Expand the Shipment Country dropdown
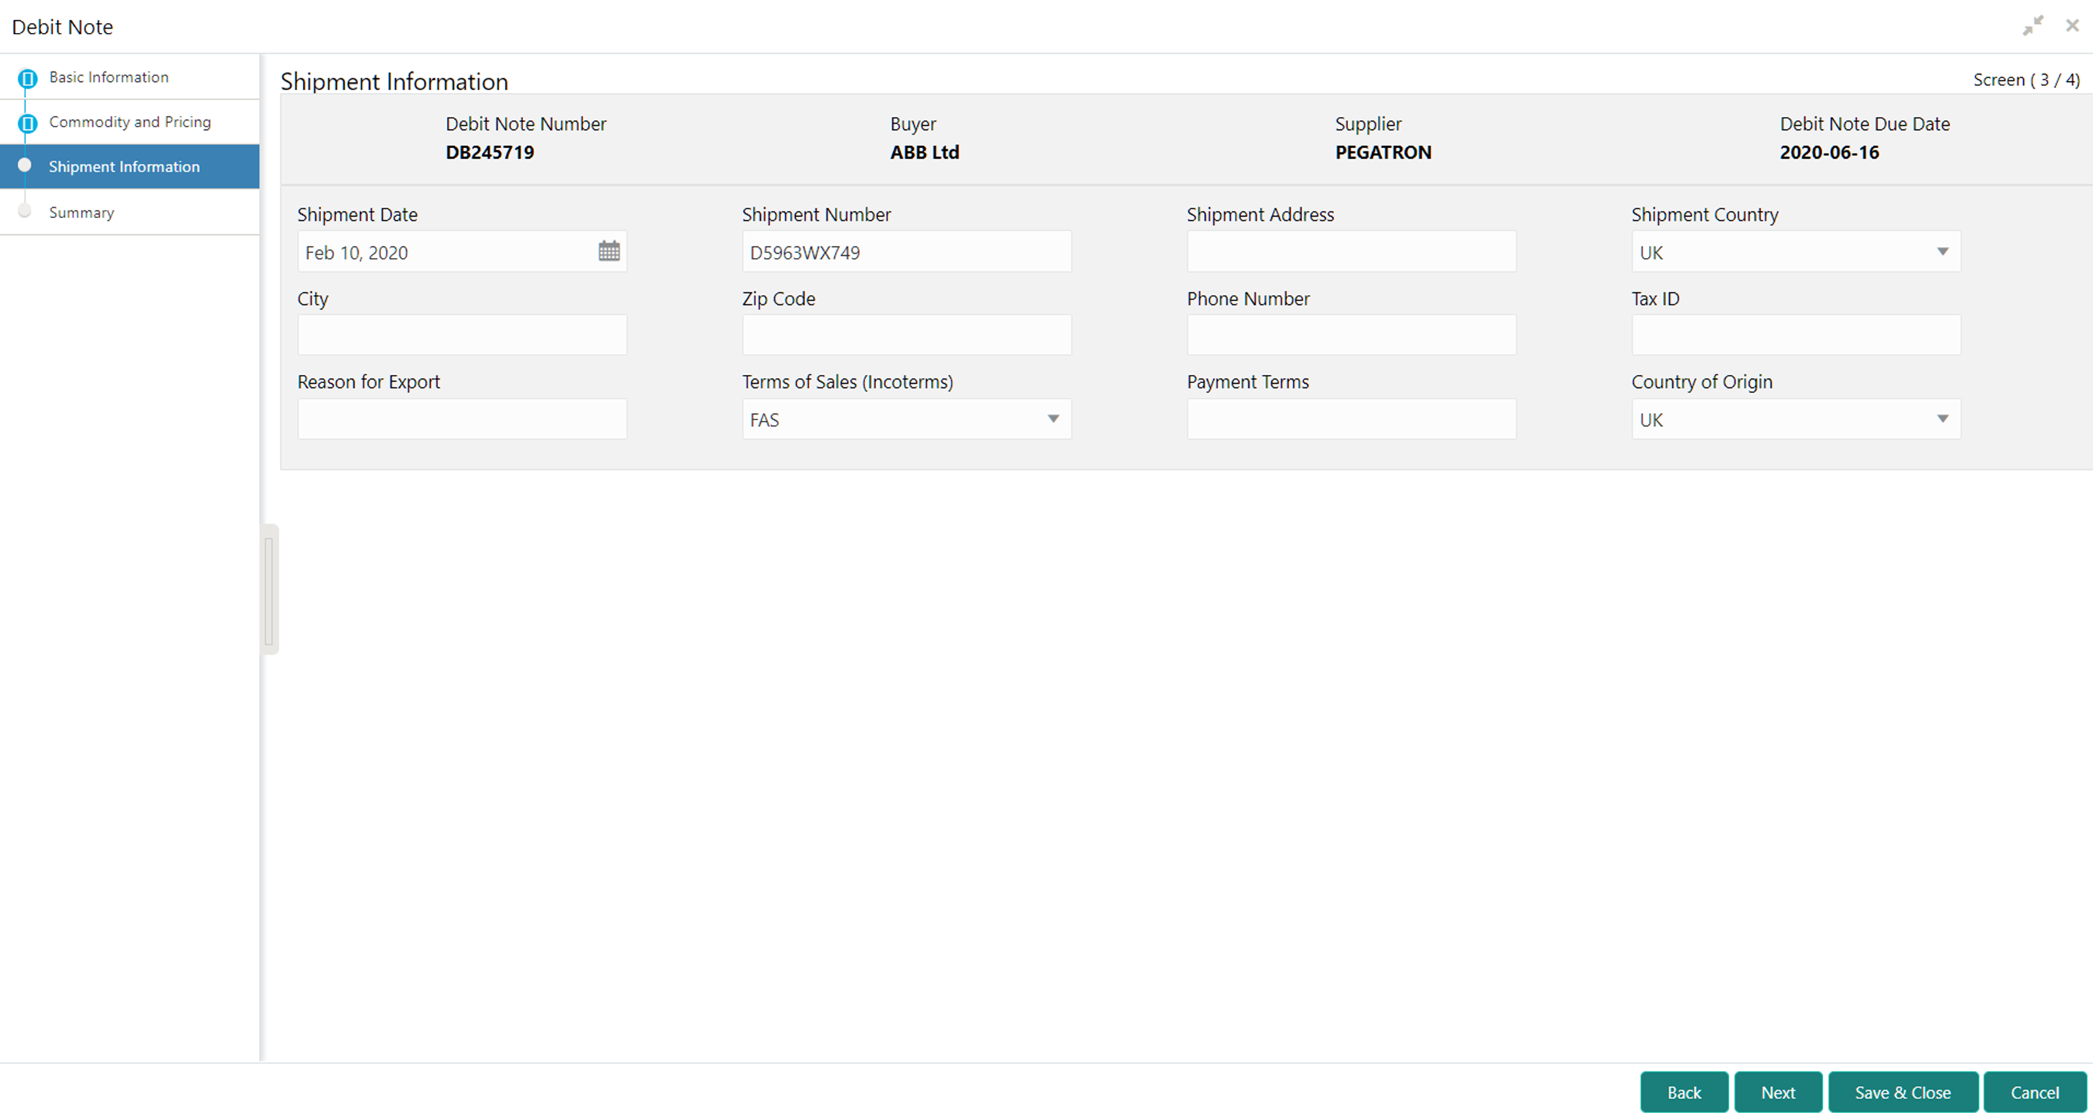Viewport: 2093px width, 1118px height. click(1942, 252)
